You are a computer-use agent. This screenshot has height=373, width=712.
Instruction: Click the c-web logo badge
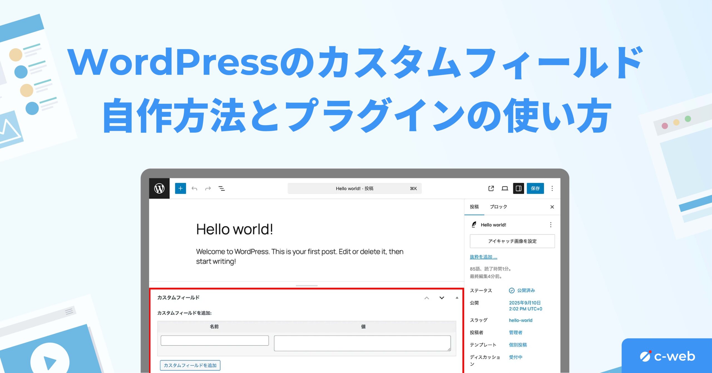pyautogui.click(x=667, y=356)
